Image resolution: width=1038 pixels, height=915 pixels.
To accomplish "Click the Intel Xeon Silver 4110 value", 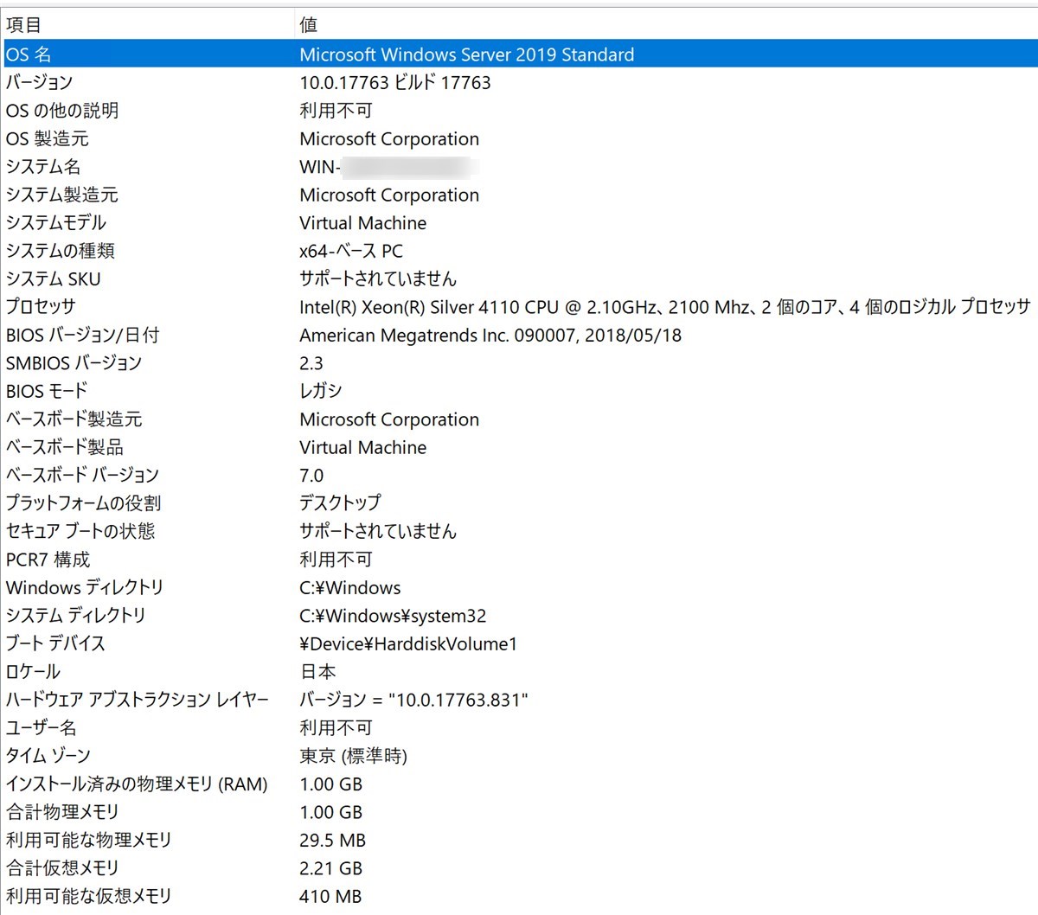I will coord(665,307).
